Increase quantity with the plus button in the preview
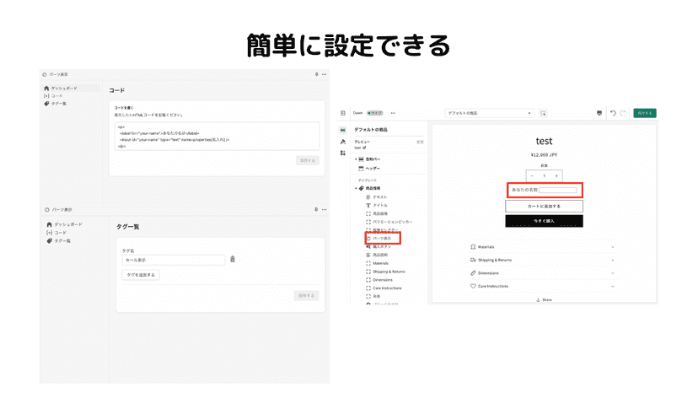The image size is (698, 393). tap(556, 175)
